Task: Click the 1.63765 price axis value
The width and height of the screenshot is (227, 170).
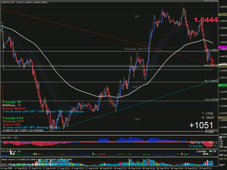Action: point(223,92)
